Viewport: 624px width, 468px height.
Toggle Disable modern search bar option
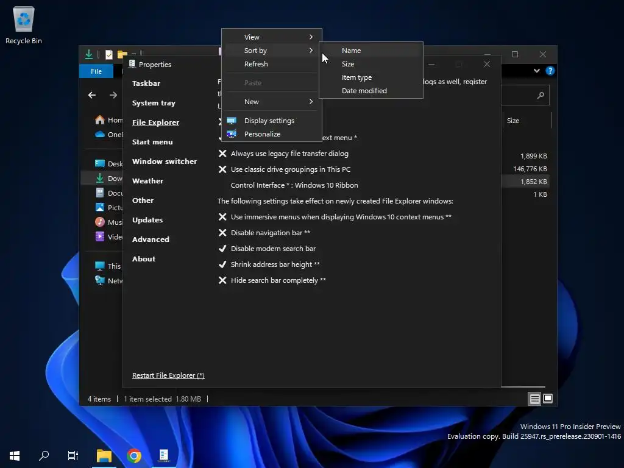point(267,249)
